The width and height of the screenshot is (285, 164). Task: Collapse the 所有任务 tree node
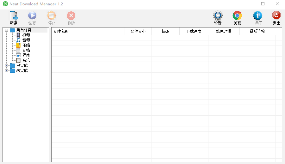[x=7, y=30]
